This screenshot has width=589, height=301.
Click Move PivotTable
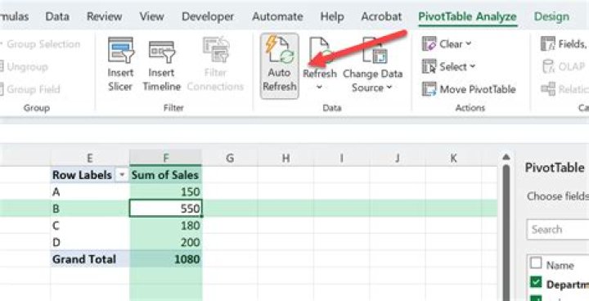(x=469, y=89)
